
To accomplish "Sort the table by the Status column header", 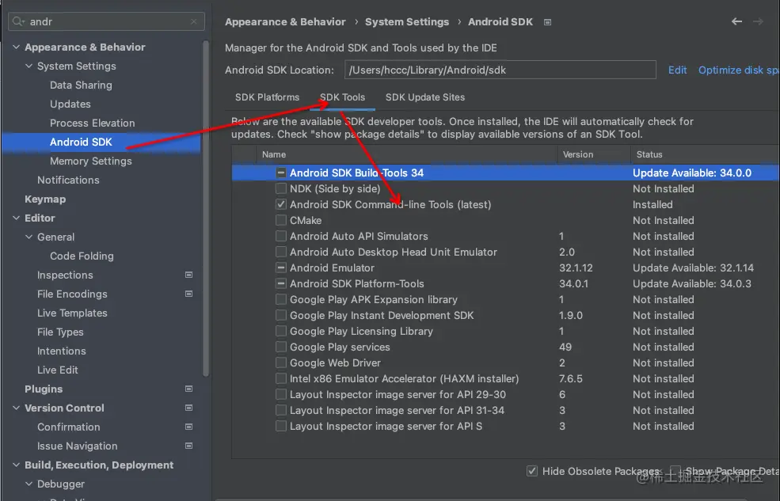I will (705, 154).
